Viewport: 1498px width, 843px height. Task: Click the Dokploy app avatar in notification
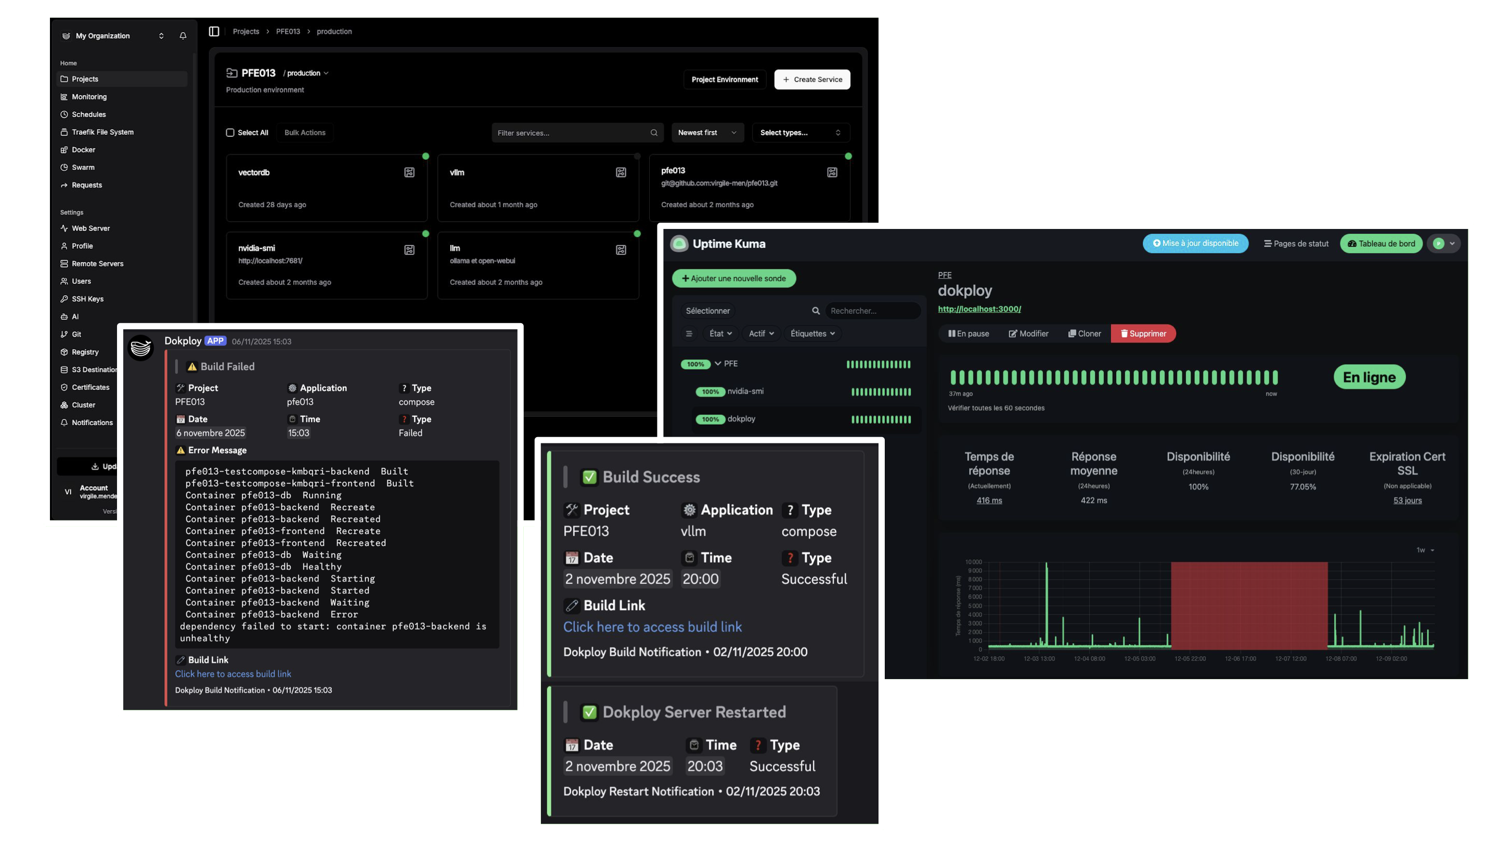tap(141, 348)
